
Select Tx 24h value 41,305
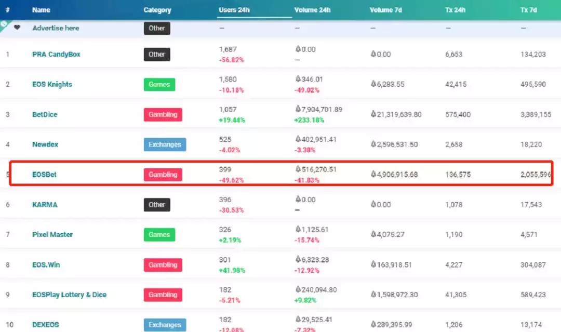pyautogui.click(x=456, y=295)
